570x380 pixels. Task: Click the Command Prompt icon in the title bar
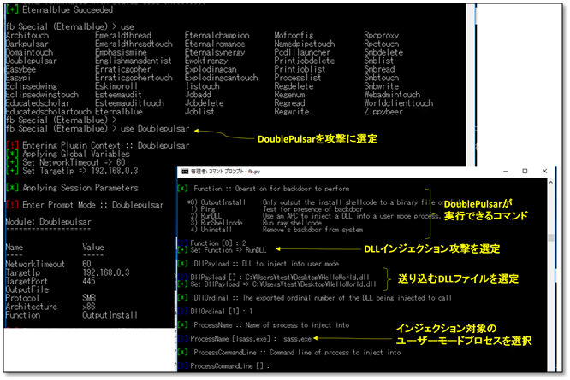pos(182,170)
